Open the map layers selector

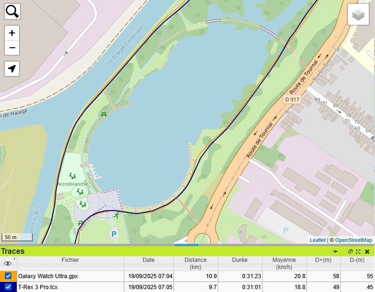pyautogui.click(x=358, y=15)
